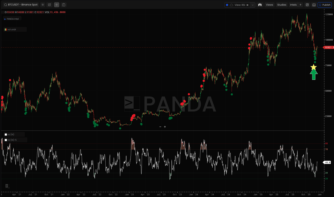This screenshot has height=197, width=334.
Task: Click the RSI 70 level label
Action: coord(326,149)
